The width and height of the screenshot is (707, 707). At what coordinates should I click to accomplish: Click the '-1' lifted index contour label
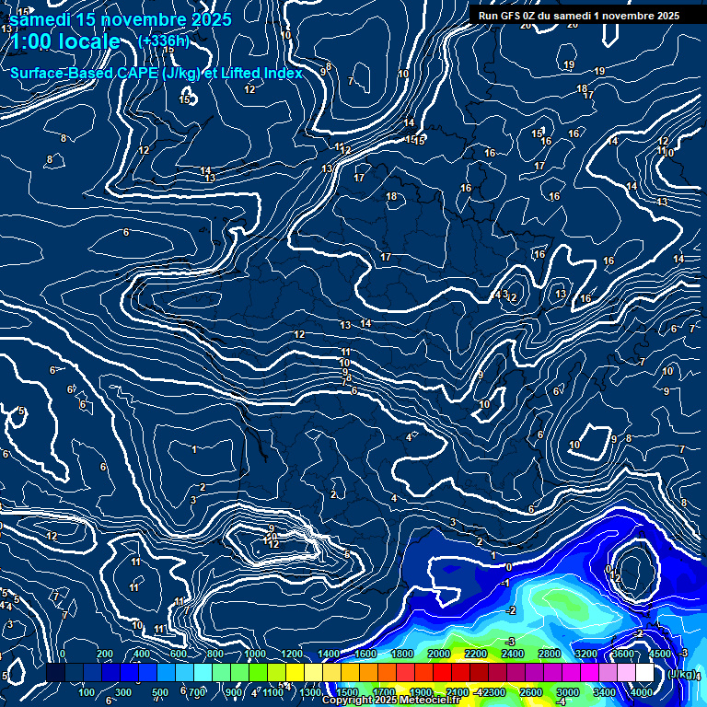click(x=505, y=583)
